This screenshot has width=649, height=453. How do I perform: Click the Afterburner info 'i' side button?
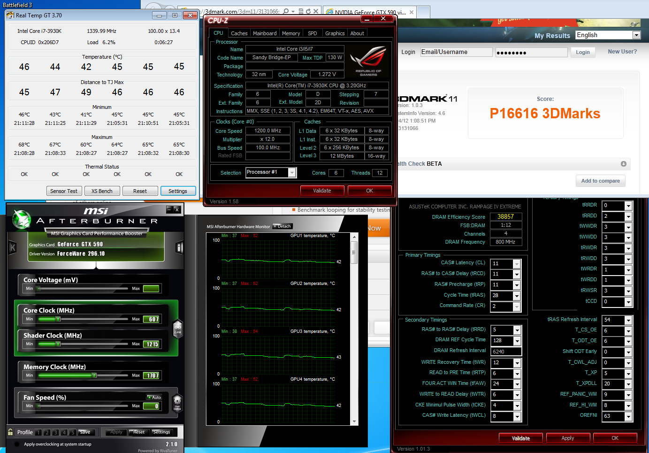pos(179,247)
